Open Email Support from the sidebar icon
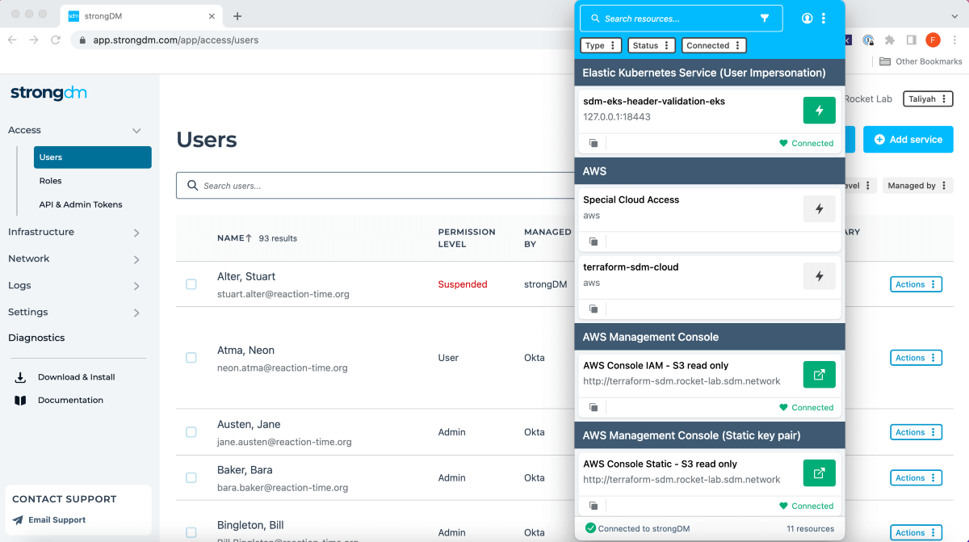 click(18, 519)
